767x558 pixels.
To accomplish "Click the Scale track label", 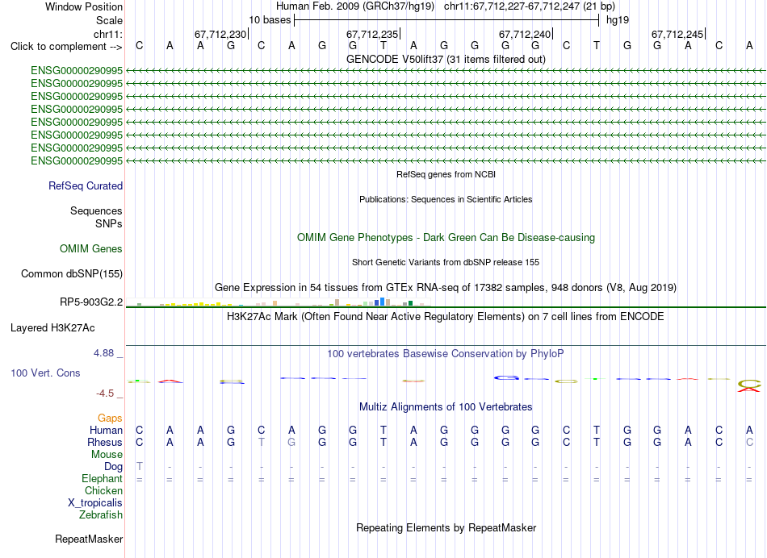I will [x=110, y=20].
